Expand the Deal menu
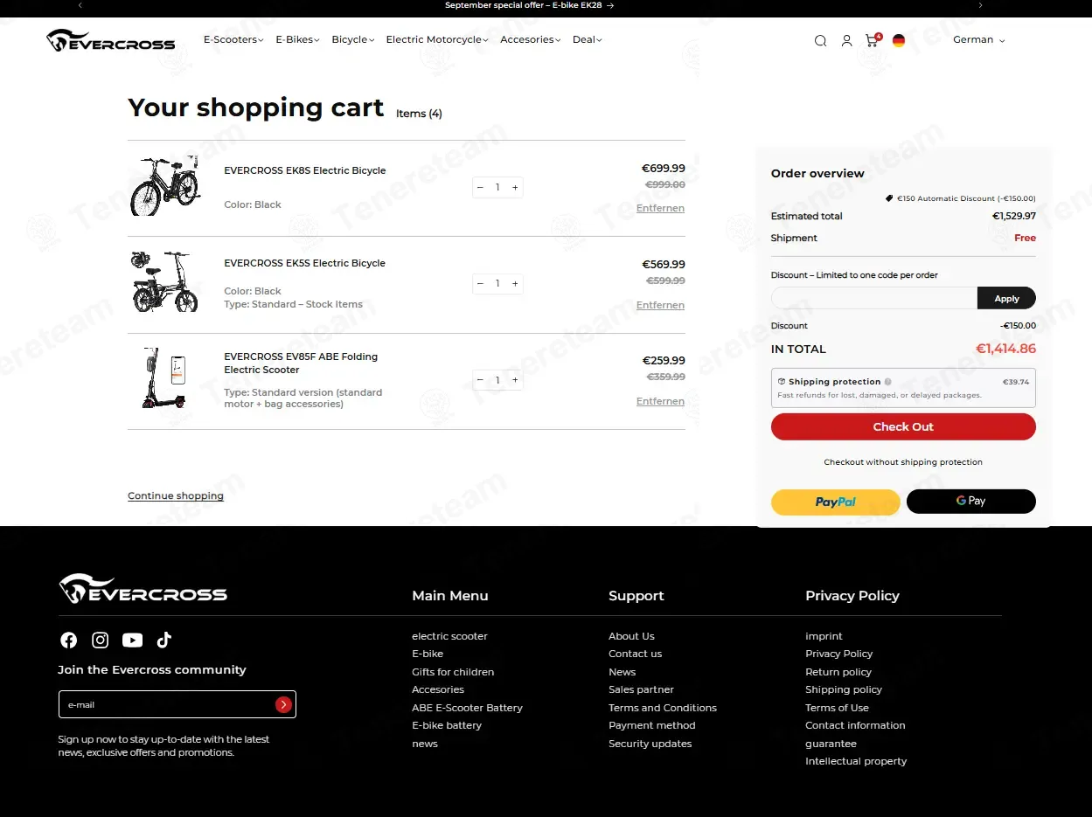Viewport: 1092px width, 817px height. pos(587,39)
